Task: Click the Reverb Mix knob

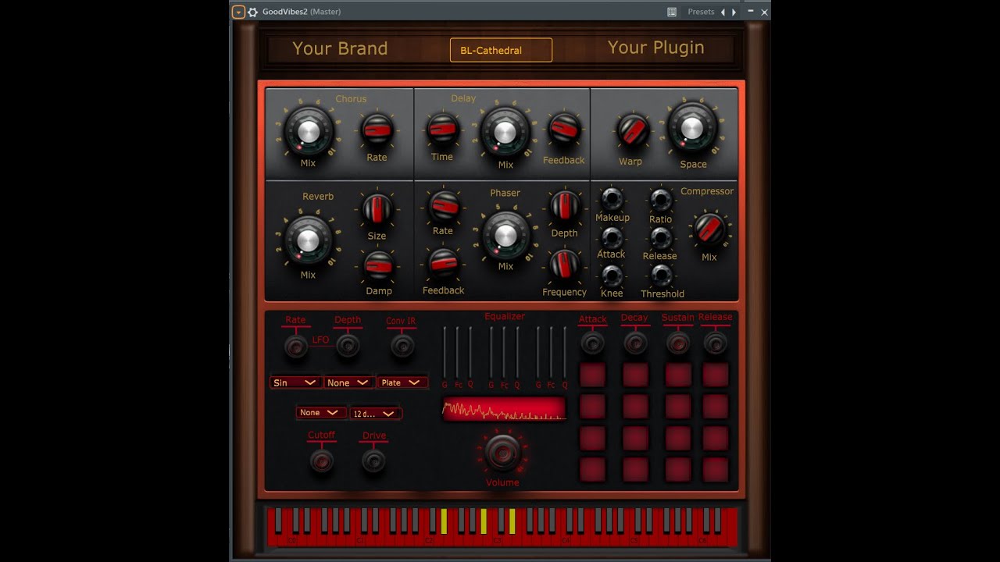Action: point(309,240)
